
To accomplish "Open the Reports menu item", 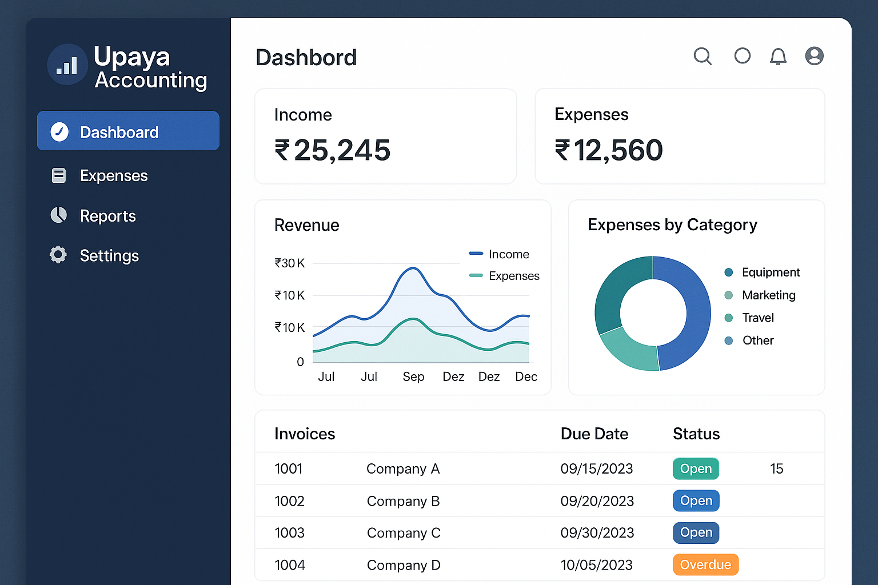I will [107, 216].
